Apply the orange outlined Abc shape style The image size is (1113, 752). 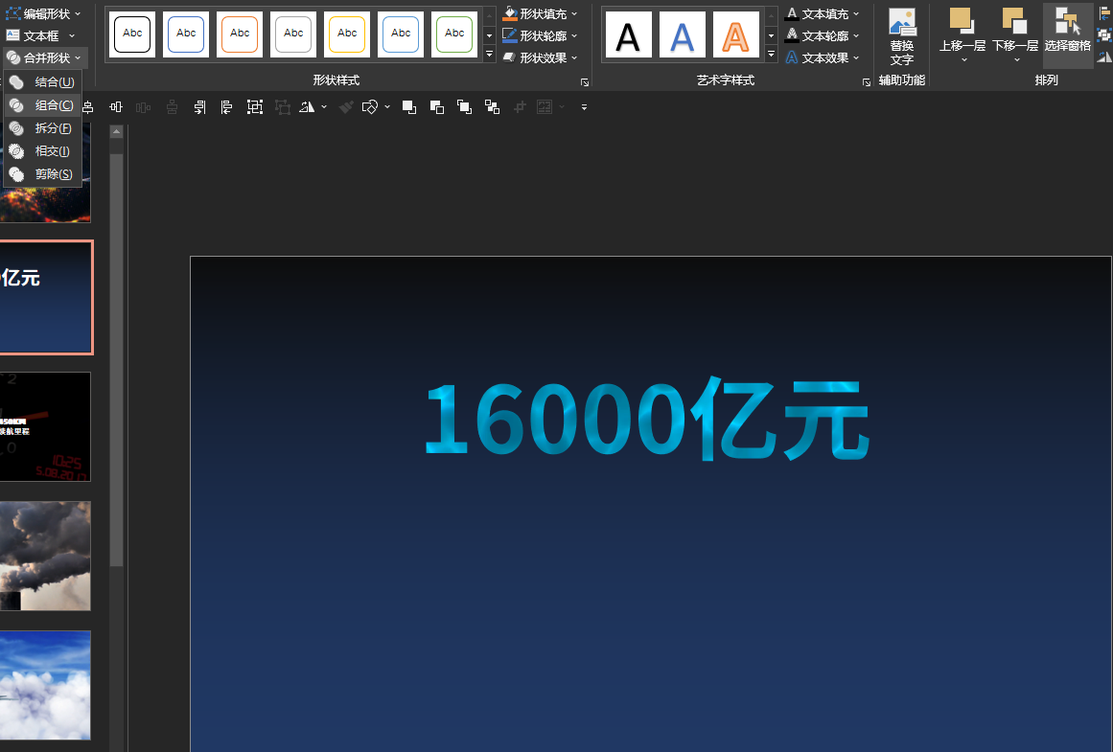click(240, 34)
